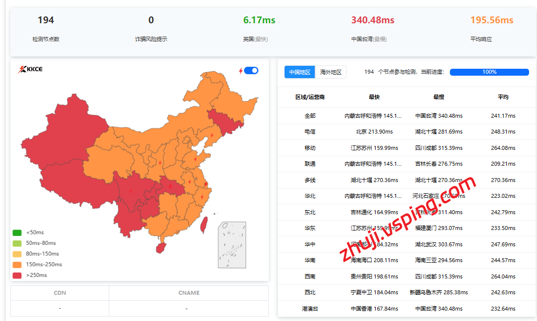Click the red >250ms legend swatch

[x=17, y=275]
